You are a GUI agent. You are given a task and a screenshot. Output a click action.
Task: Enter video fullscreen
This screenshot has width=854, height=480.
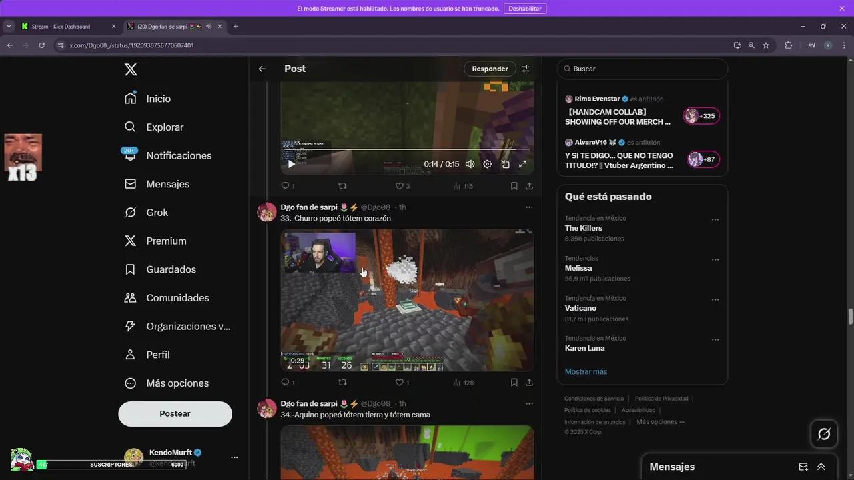522,164
